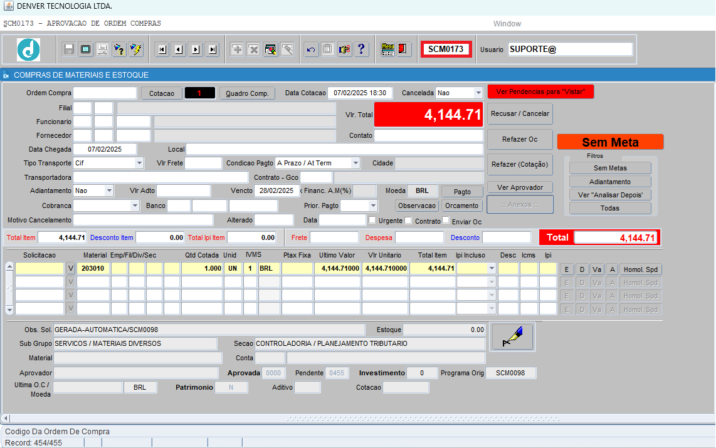
Task: Open Help with the question mark icon
Action: point(361,49)
